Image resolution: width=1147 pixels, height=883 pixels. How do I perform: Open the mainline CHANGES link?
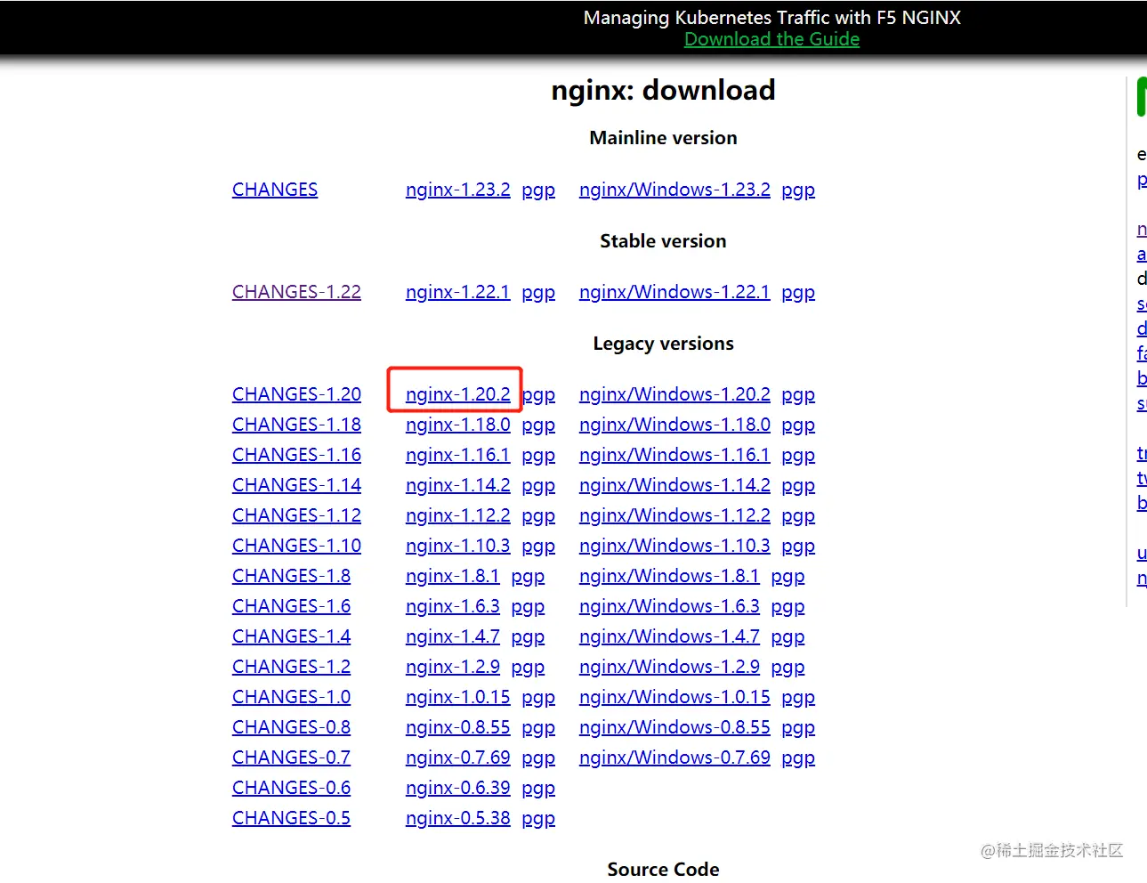coord(275,190)
